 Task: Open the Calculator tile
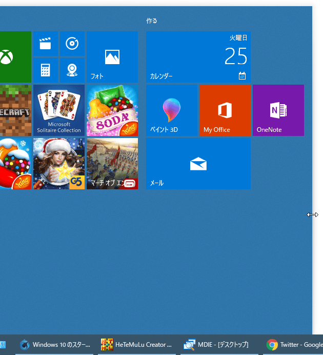click(46, 70)
